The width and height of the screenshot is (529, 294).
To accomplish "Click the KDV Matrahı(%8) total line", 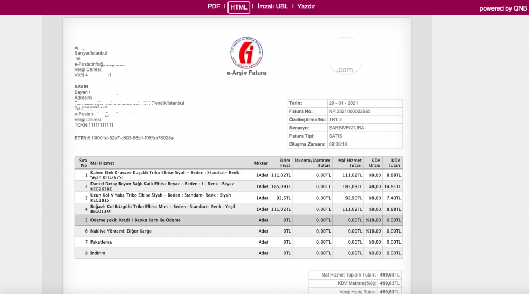I will tap(355, 283).
